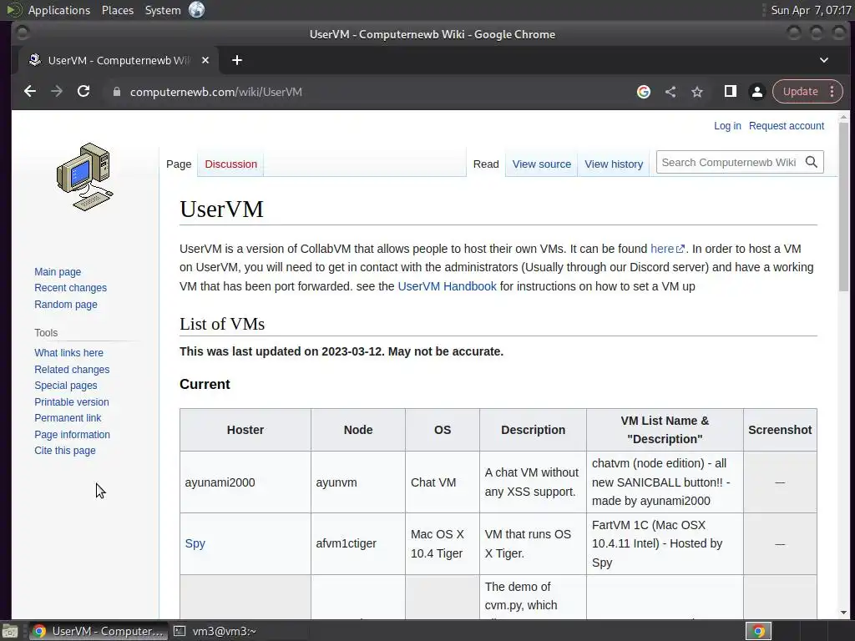The height and width of the screenshot is (641, 855).
Task: Open Special pages link
Action: coord(66,386)
